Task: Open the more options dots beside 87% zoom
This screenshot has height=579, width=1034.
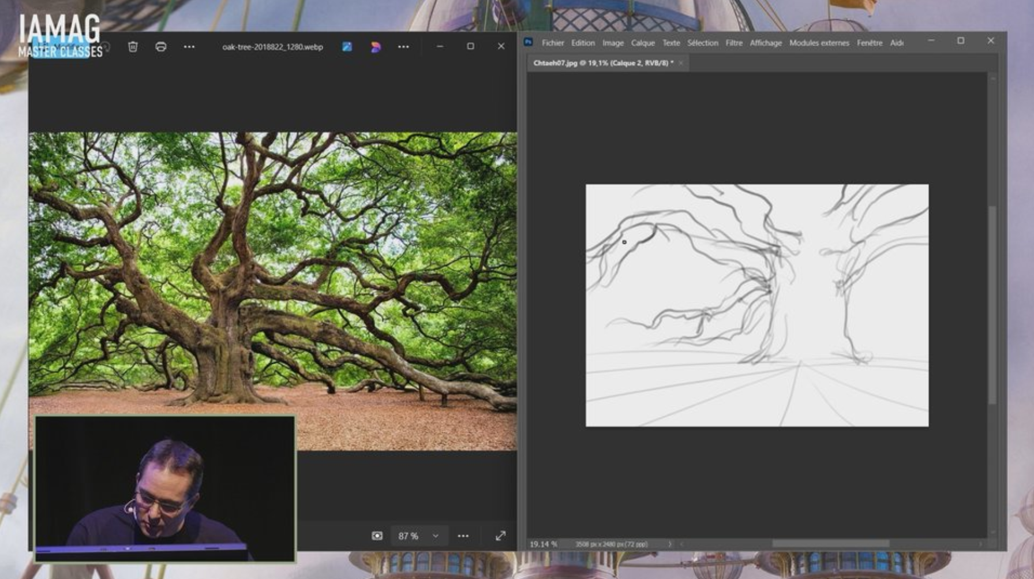Action: pos(463,536)
